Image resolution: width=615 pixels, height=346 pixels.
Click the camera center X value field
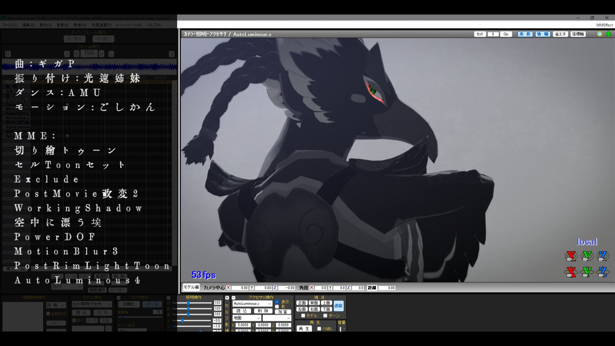pyautogui.click(x=240, y=288)
